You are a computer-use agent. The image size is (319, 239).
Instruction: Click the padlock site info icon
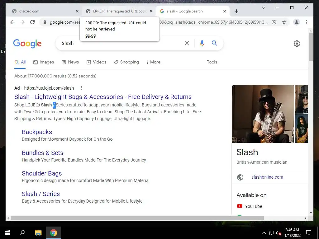(45, 22)
